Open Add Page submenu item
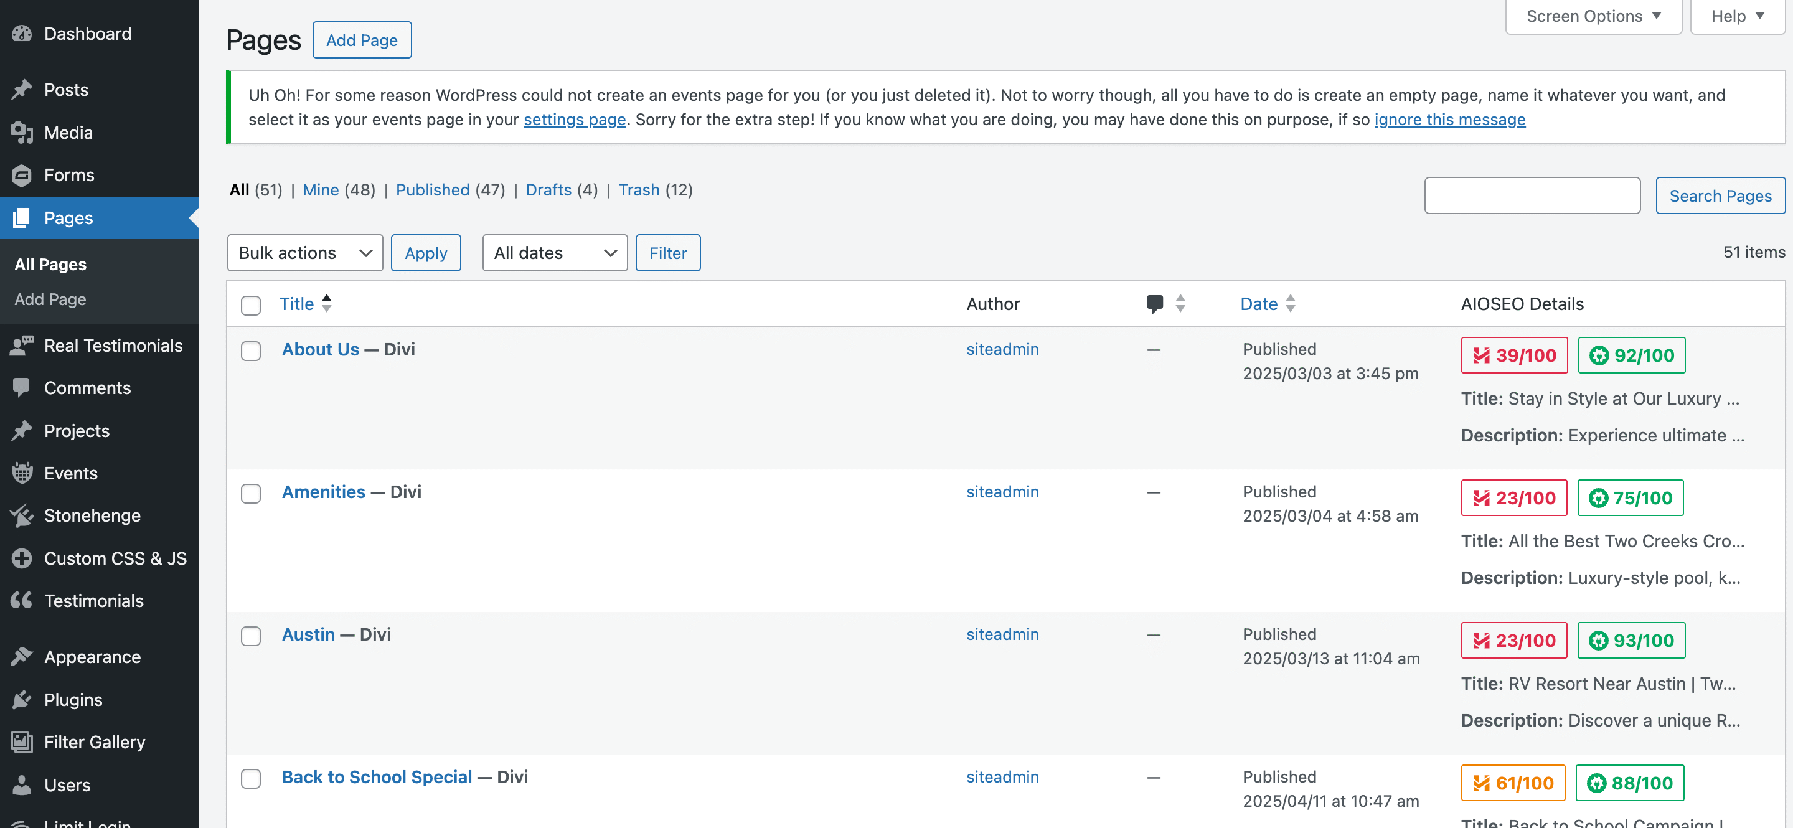The width and height of the screenshot is (1793, 828). coord(50,299)
